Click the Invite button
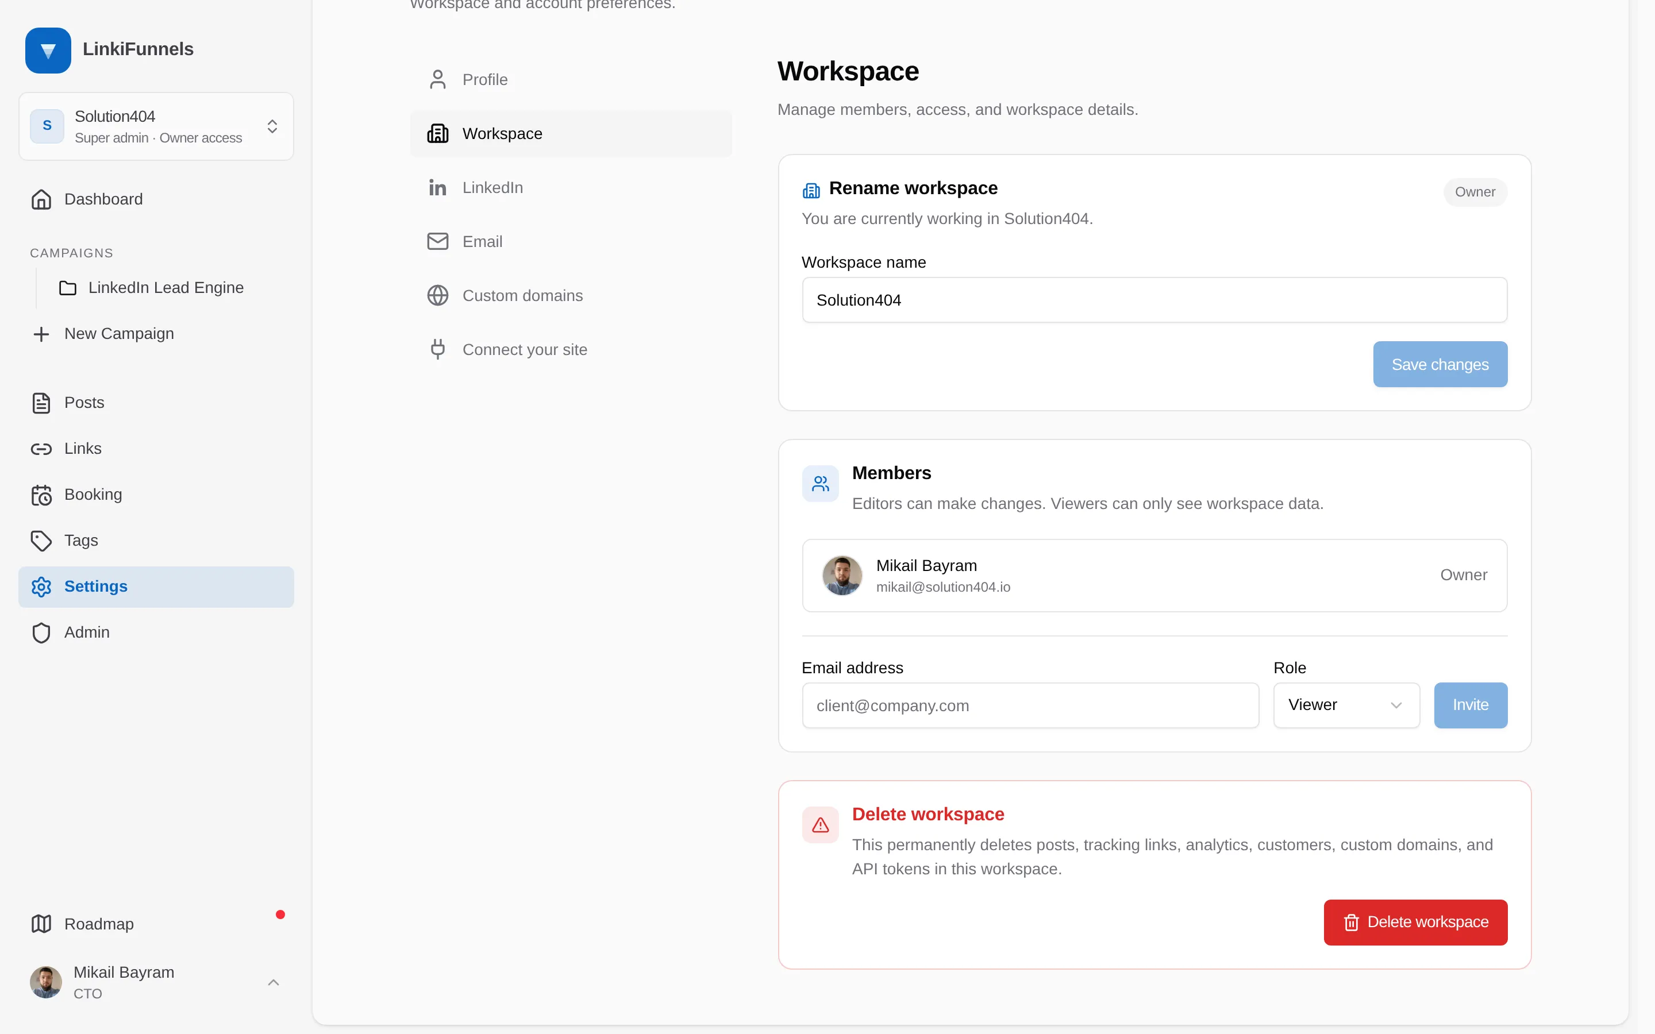Viewport: 1655px width, 1034px height. click(1471, 705)
